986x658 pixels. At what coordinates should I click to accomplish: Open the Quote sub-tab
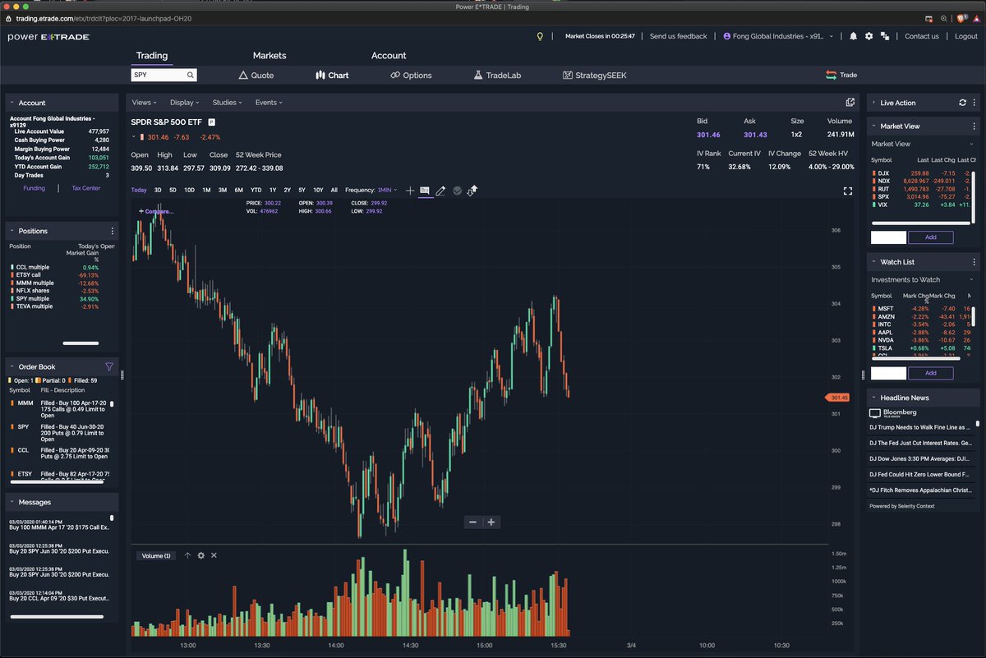tap(256, 75)
